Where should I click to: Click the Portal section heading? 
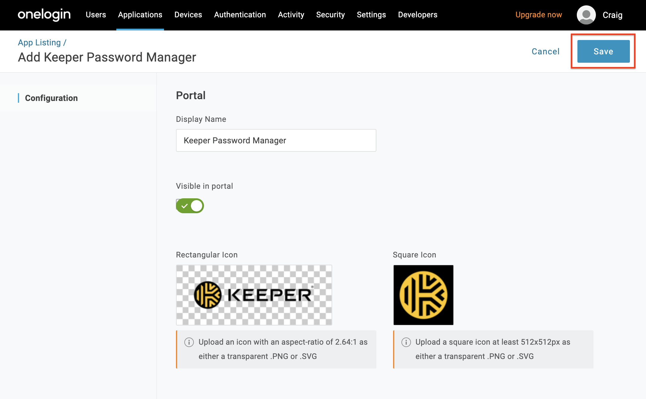click(x=191, y=96)
